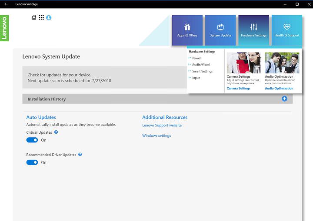Screen dimensions: 313x221
Task: Click the Camera Settings thumbnail image
Action: point(243,63)
